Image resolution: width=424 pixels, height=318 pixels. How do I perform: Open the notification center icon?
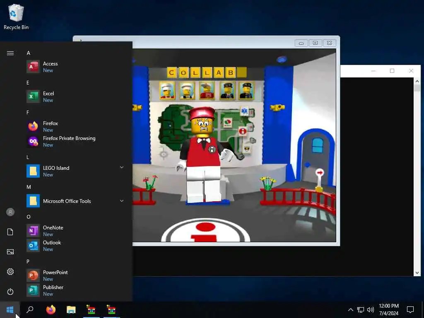(x=410, y=310)
